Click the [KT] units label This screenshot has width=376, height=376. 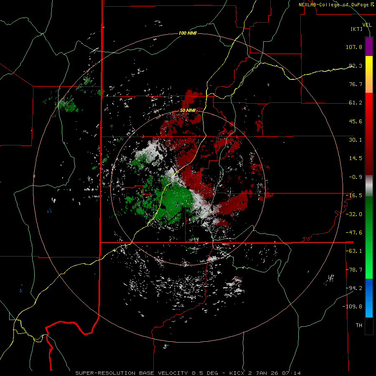click(x=357, y=29)
